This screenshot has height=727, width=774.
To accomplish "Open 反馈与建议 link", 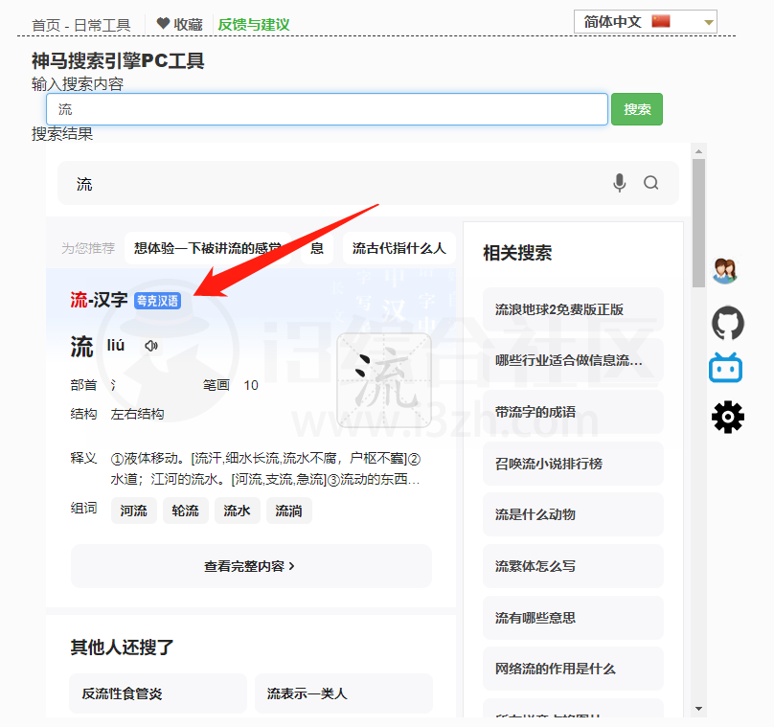I will (254, 24).
